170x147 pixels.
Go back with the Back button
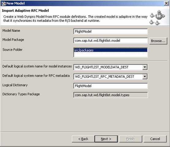point(83,139)
